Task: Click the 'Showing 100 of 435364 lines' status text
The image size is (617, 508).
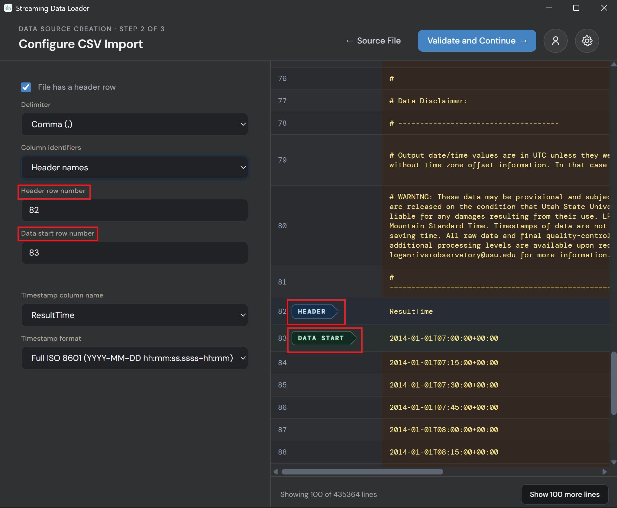Action: coord(328,494)
